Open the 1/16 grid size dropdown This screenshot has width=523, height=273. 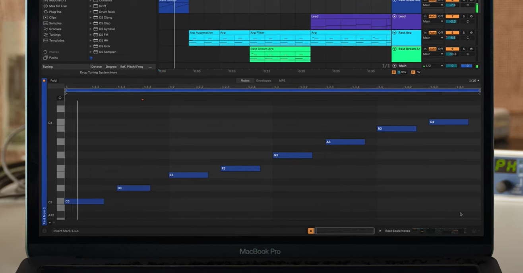474,80
